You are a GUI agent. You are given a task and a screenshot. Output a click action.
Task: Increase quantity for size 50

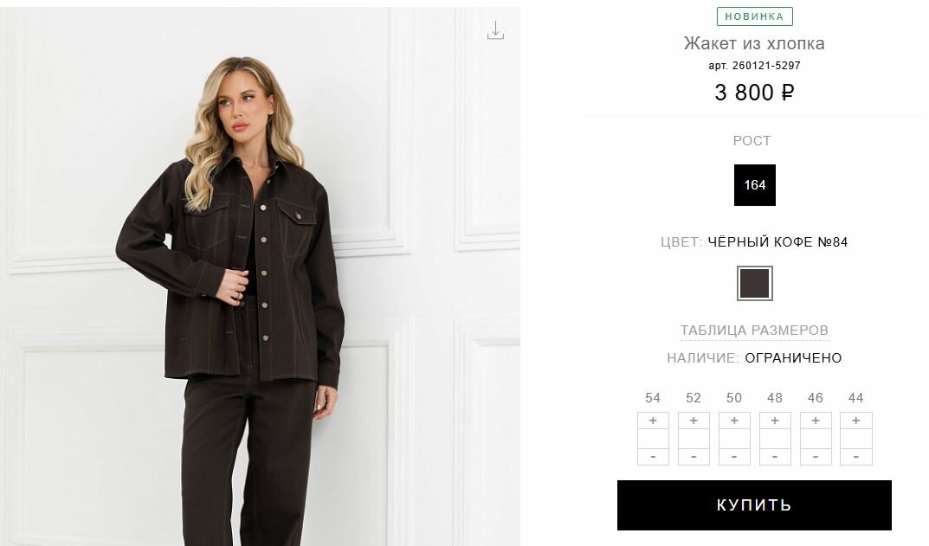[x=734, y=421]
